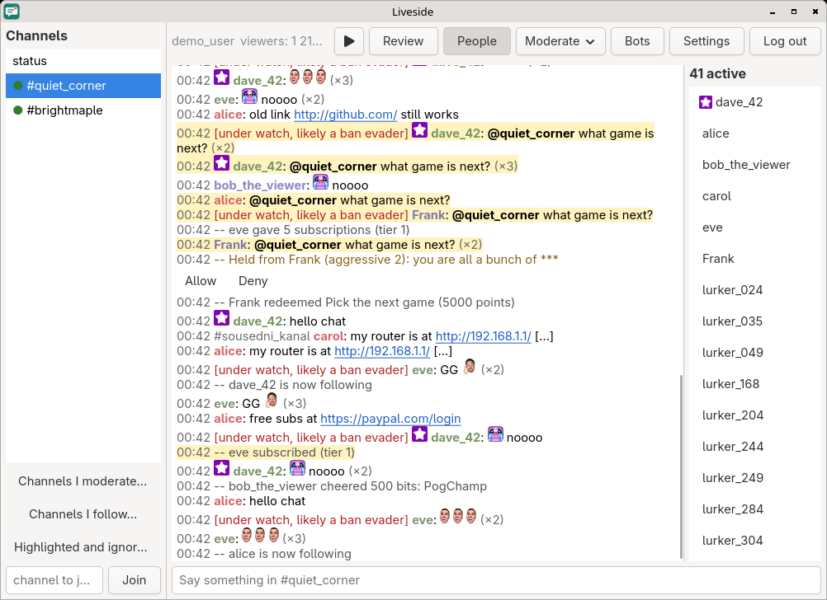Open Settings
The image size is (827, 600).
(706, 41)
